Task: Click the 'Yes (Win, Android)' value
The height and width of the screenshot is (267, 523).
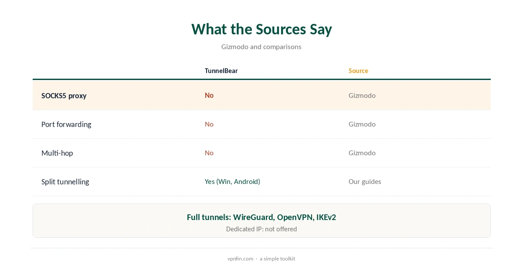Action: [232, 181]
